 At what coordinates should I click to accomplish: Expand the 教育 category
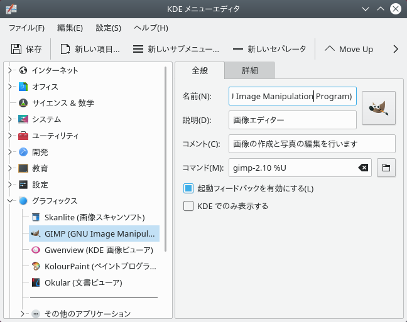point(10,168)
